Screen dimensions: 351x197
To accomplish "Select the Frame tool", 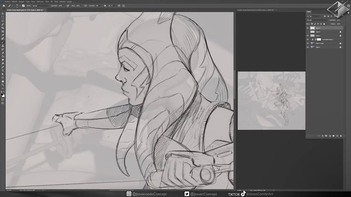I will 3,32.
